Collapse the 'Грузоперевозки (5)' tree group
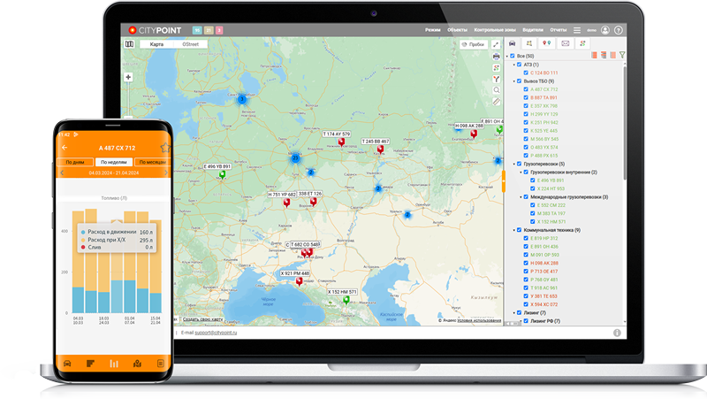 pyautogui.click(x=512, y=164)
